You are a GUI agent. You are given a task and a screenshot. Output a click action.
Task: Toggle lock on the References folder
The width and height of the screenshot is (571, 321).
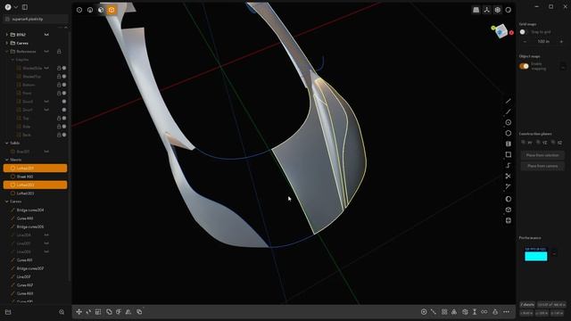pyautogui.click(x=59, y=52)
